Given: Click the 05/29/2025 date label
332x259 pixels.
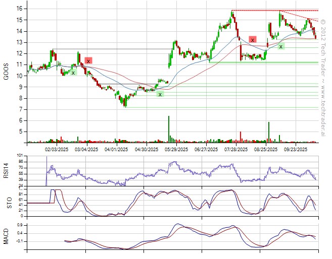Looking at the screenshot, I should pos(175,149).
